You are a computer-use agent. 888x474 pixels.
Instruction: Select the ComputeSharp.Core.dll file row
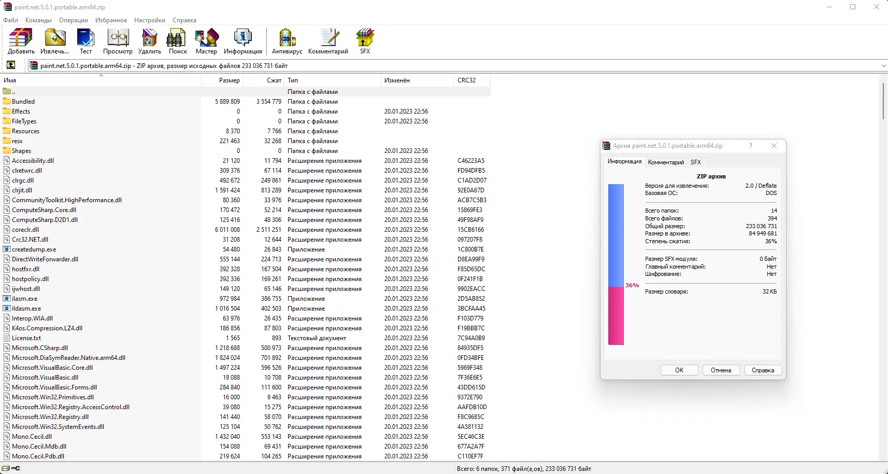[x=246, y=210]
